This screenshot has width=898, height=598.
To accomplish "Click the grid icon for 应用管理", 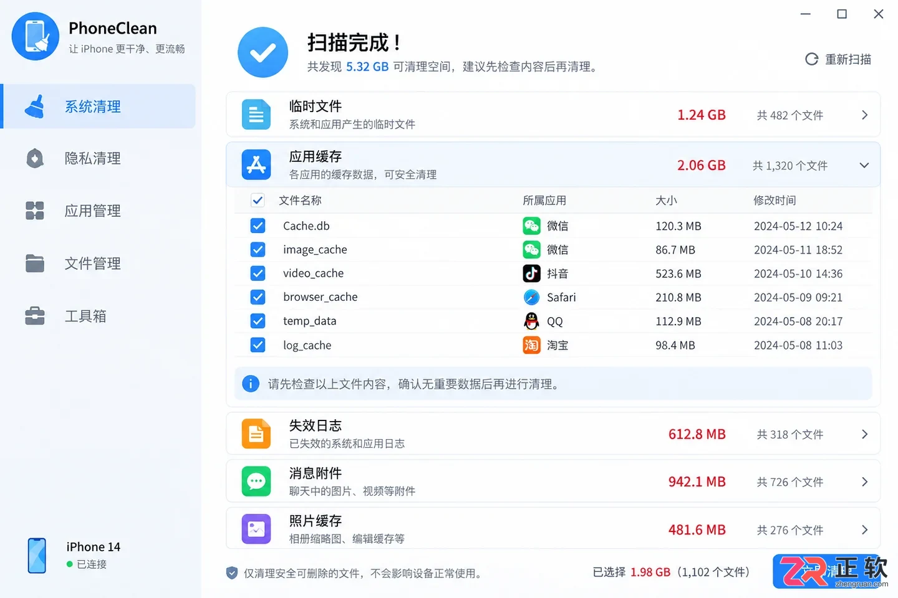I will tap(35, 211).
